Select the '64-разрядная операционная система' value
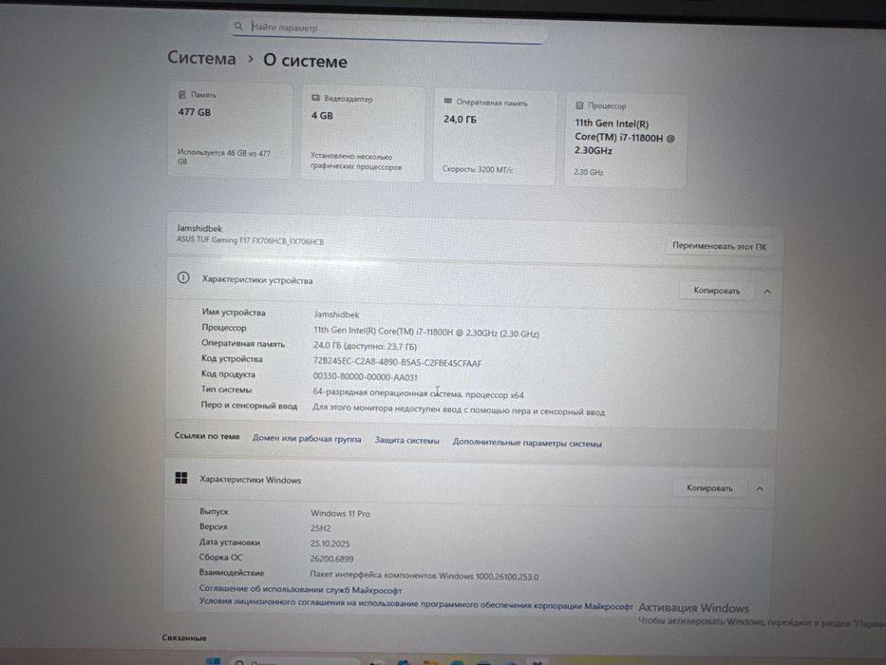The image size is (886, 665). (x=418, y=393)
